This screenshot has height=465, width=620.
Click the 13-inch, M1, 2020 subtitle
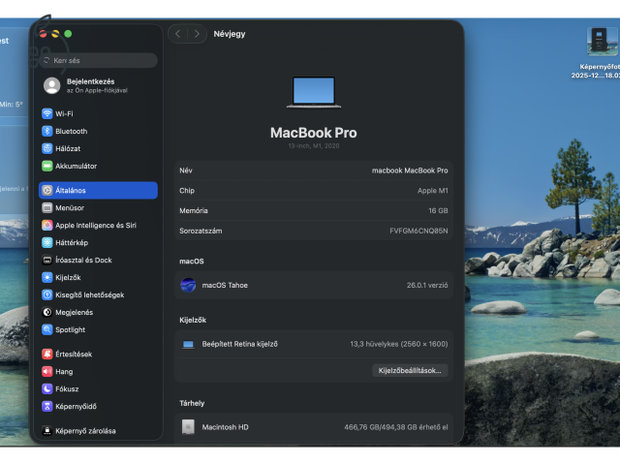point(314,146)
